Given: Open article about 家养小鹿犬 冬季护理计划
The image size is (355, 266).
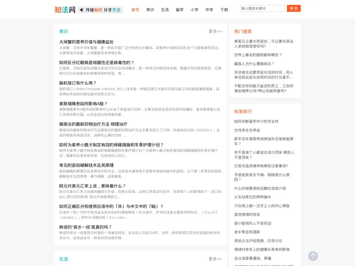Looking at the screenshot, I should [111, 145].
